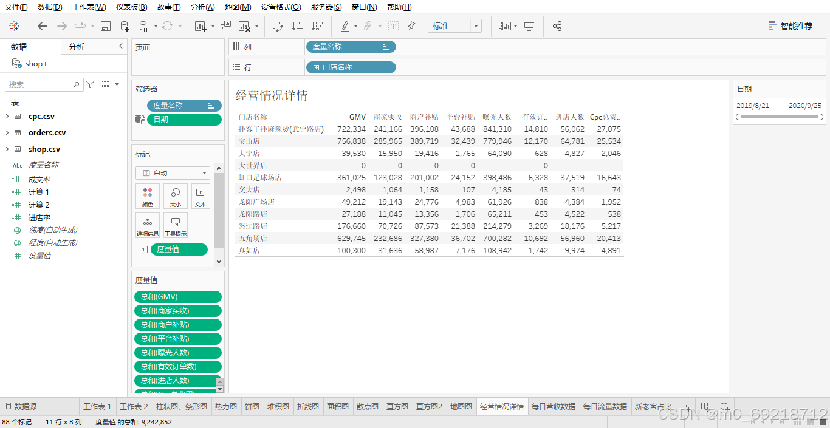Viewport: 830px width, 428px height.
Task: Click the sort descending toolbar icon
Action: (x=317, y=25)
